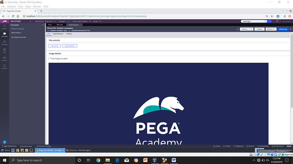Image resolution: width=293 pixels, height=164 pixels.
Task: Open the Create menu dropdown
Action: pyautogui.click(x=97, y=21)
